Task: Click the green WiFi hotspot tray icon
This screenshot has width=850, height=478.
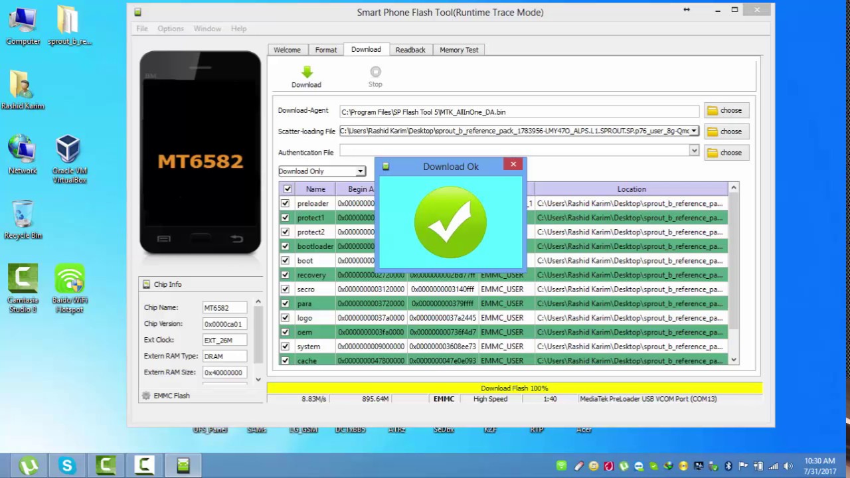Action: 562,466
